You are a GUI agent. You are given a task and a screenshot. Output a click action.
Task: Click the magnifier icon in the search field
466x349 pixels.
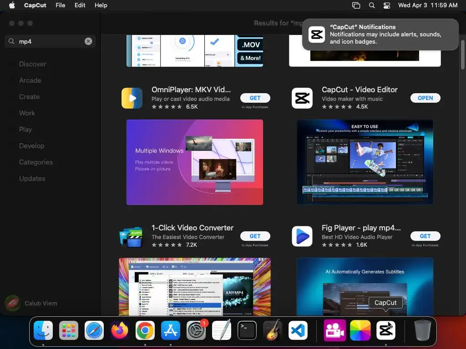(11, 41)
